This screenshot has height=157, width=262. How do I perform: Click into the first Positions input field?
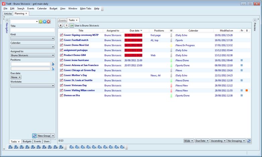30,64
